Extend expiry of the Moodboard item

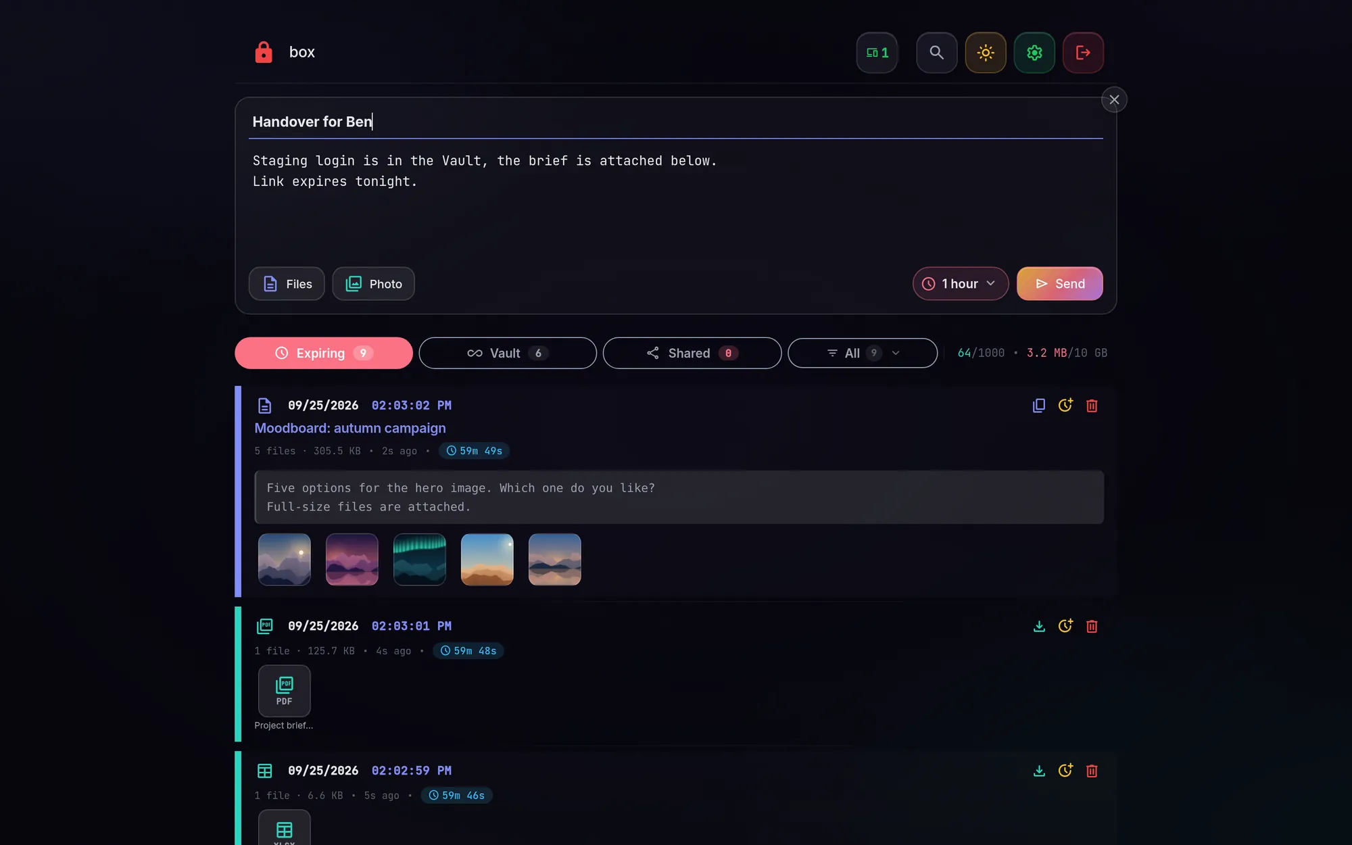(x=1065, y=406)
